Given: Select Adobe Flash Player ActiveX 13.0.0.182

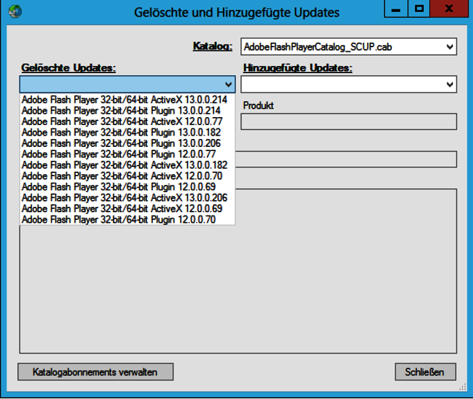Looking at the screenshot, I should tap(127, 165).
